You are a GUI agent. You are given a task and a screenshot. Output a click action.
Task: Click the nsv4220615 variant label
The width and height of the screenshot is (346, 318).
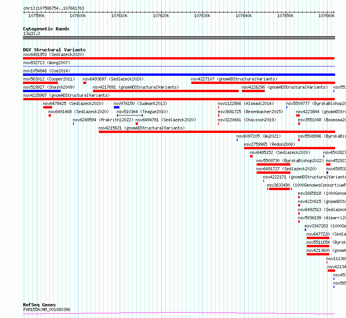point(322,201)
